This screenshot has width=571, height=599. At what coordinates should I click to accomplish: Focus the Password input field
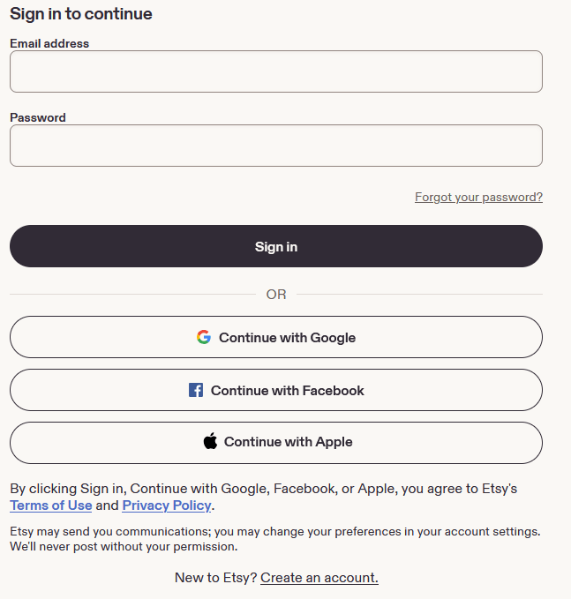(276, 146)
